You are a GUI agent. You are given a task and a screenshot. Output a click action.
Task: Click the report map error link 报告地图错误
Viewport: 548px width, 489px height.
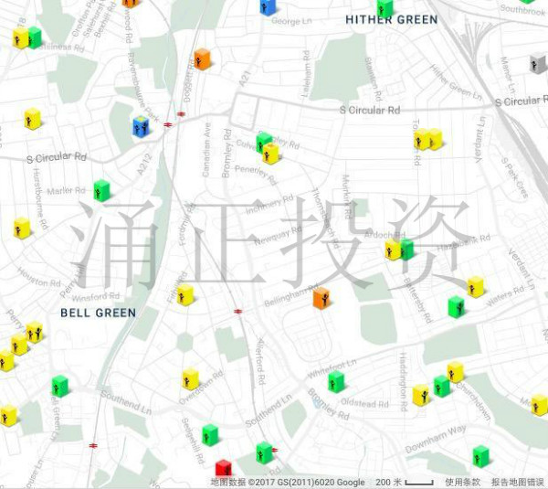517,483
